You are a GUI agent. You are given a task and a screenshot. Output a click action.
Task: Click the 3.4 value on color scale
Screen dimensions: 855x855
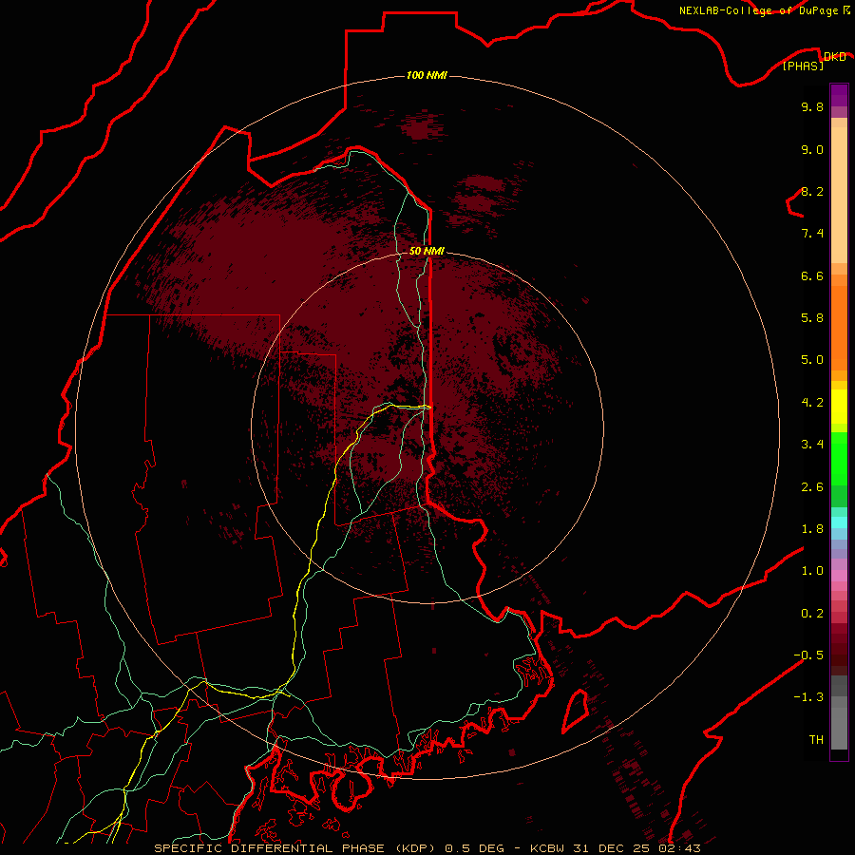click(812, 445)
